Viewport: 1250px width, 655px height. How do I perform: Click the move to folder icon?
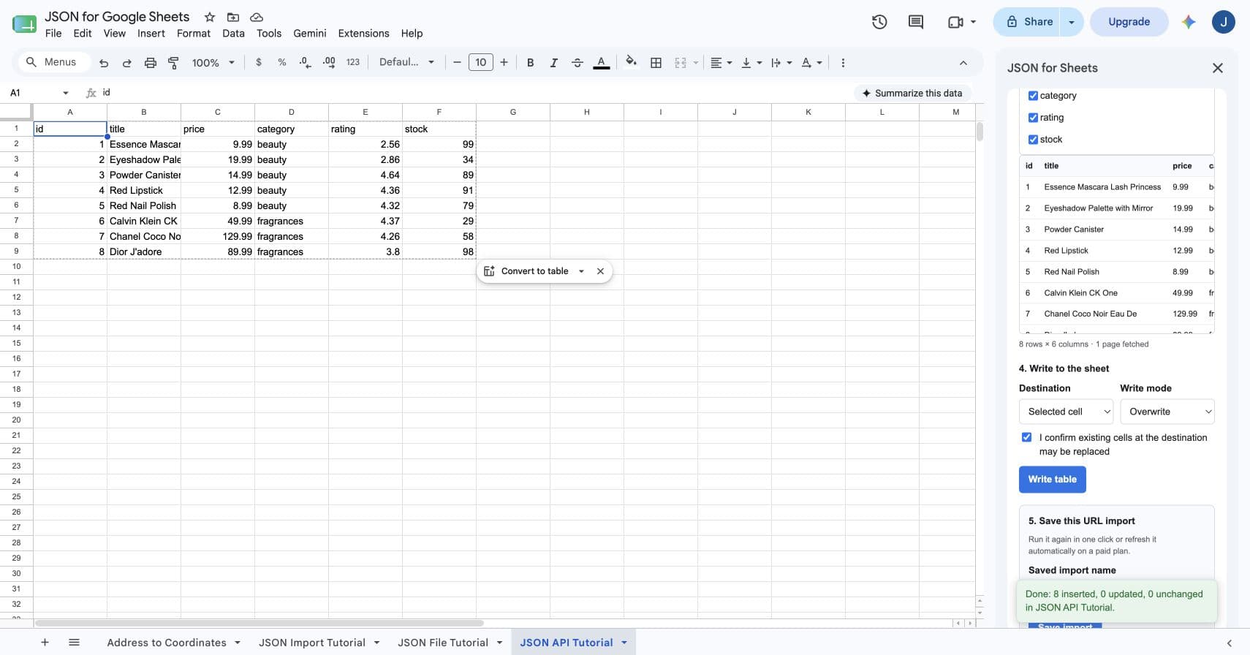pos(233,17)
